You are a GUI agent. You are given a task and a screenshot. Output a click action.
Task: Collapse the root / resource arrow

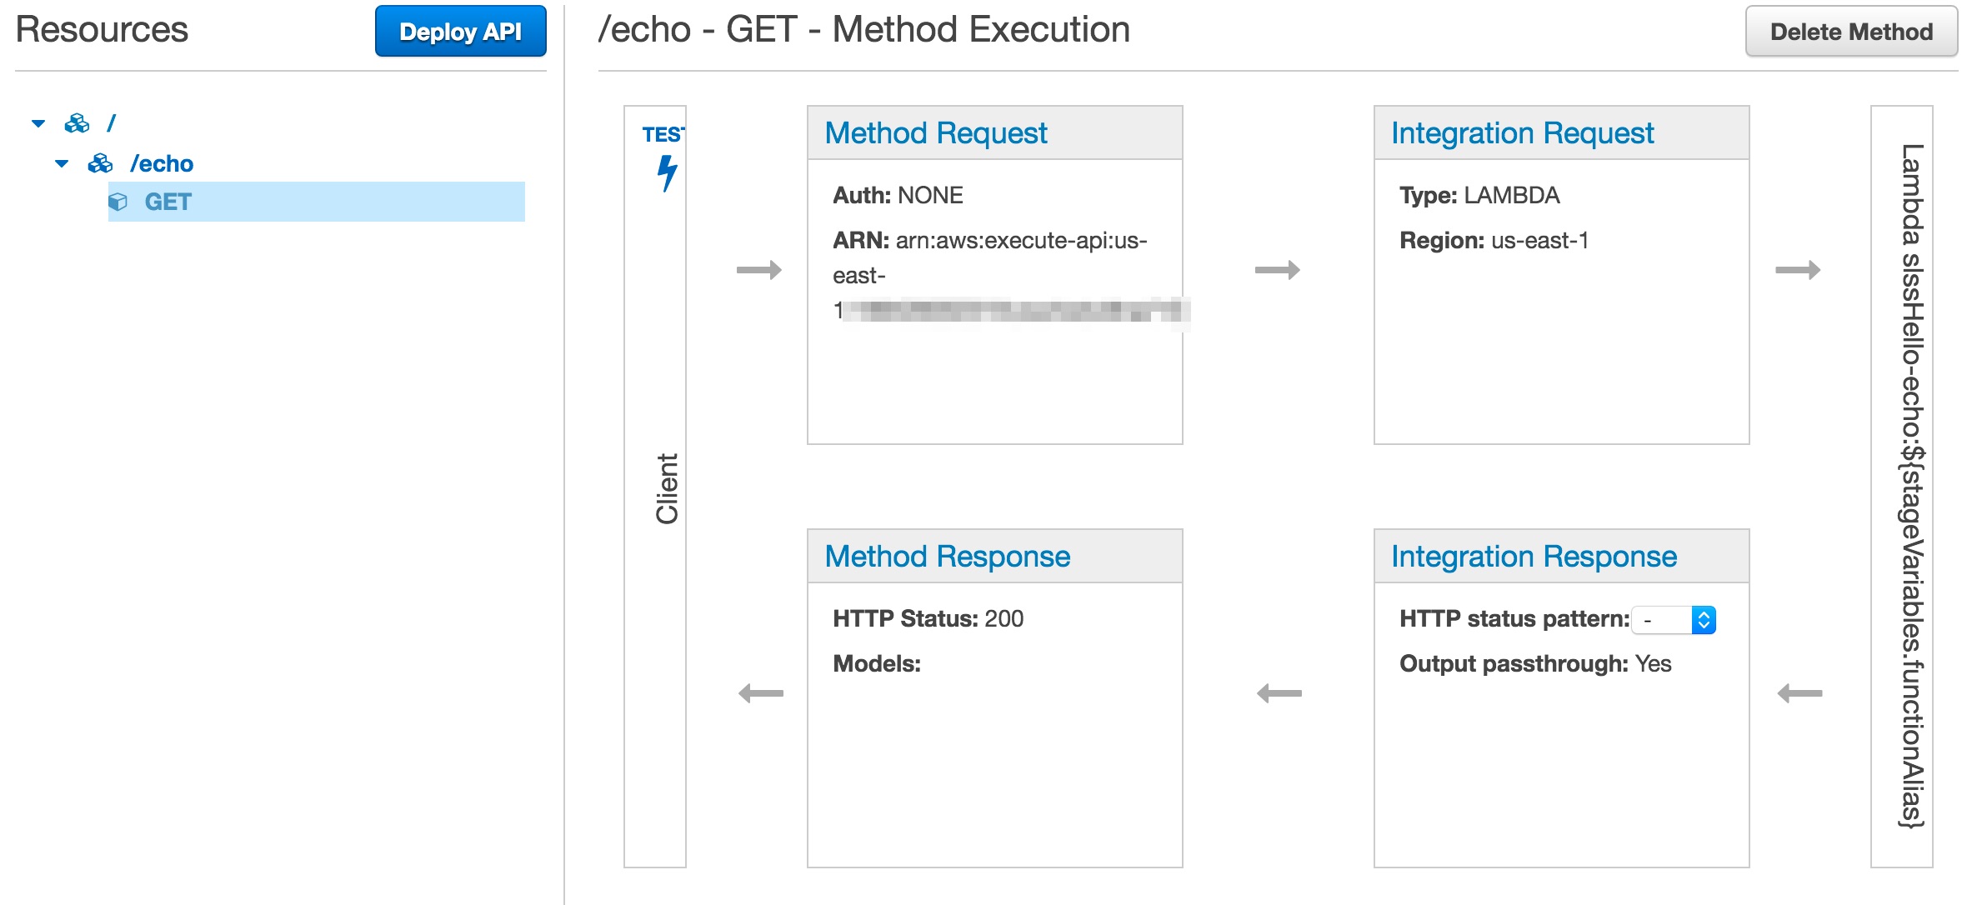[38, 124]
